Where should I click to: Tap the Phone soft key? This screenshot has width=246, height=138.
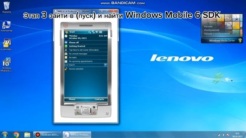[72, 99]
